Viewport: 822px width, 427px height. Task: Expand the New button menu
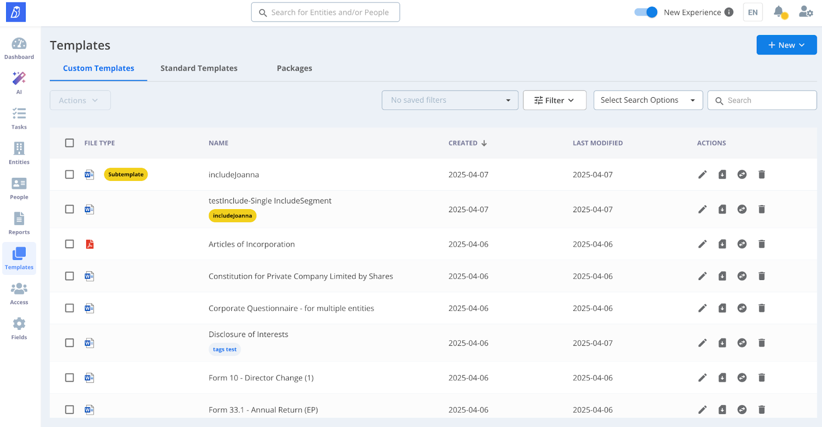click(787, 45)
